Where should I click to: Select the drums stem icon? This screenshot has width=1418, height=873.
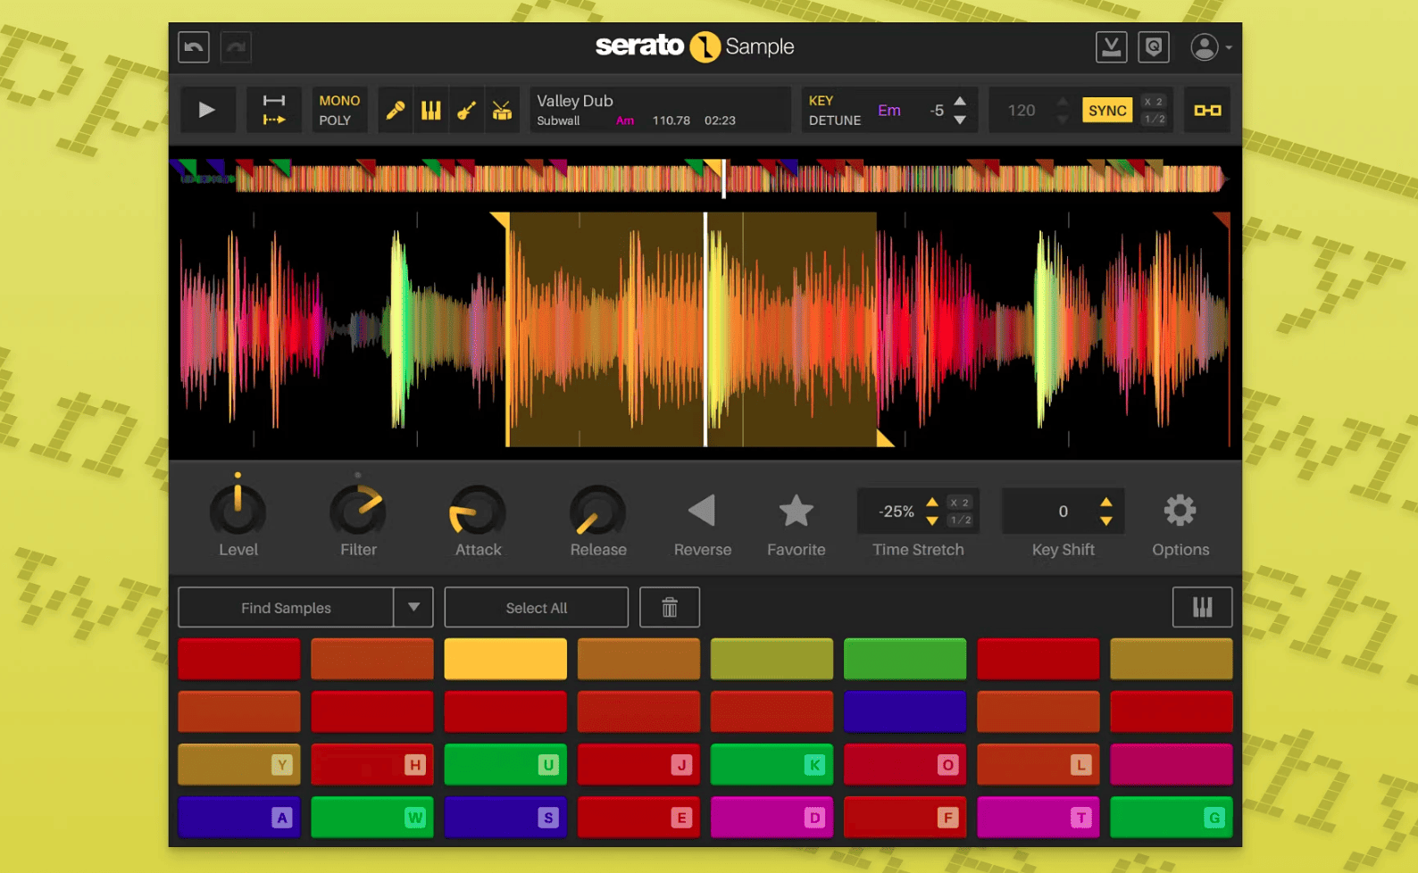502,110
